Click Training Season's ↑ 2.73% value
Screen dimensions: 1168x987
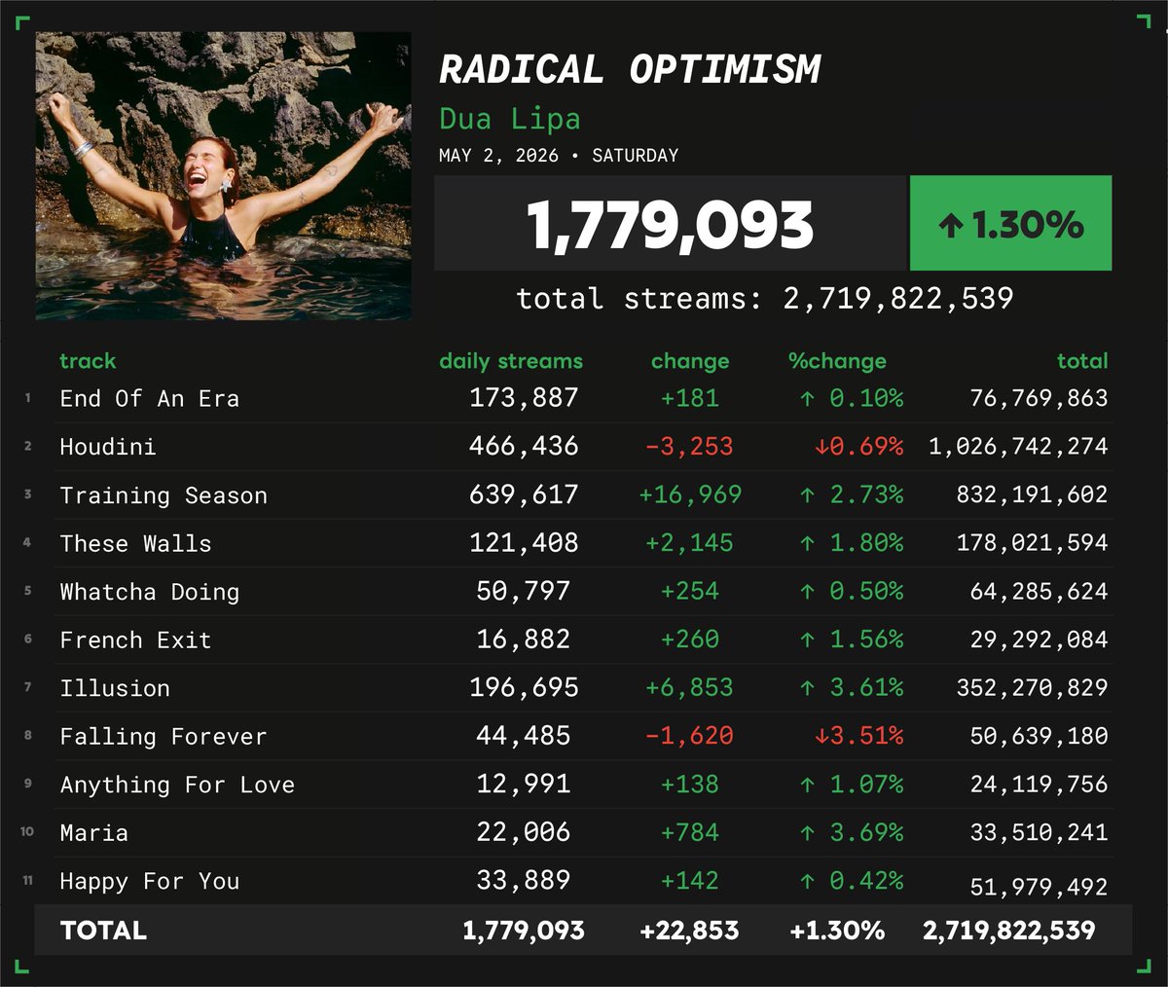point(852,494)
